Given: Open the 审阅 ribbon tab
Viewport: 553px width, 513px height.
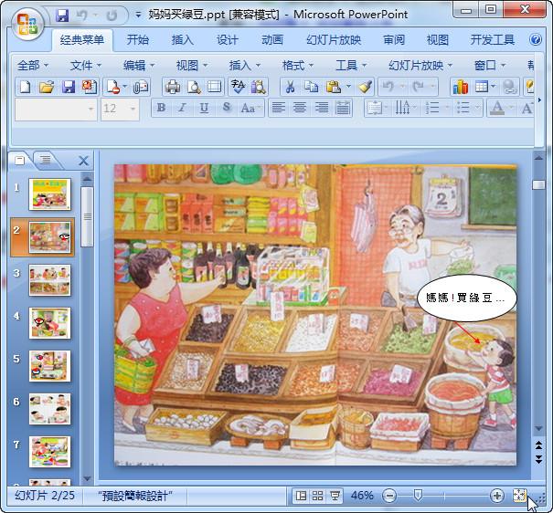Looking at the screenshot, I should pos(394,40).
